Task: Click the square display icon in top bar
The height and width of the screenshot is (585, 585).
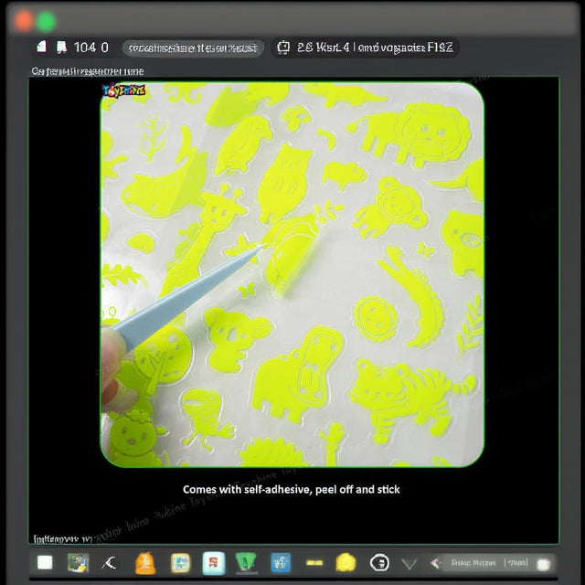Action: [x=283, y=48]
